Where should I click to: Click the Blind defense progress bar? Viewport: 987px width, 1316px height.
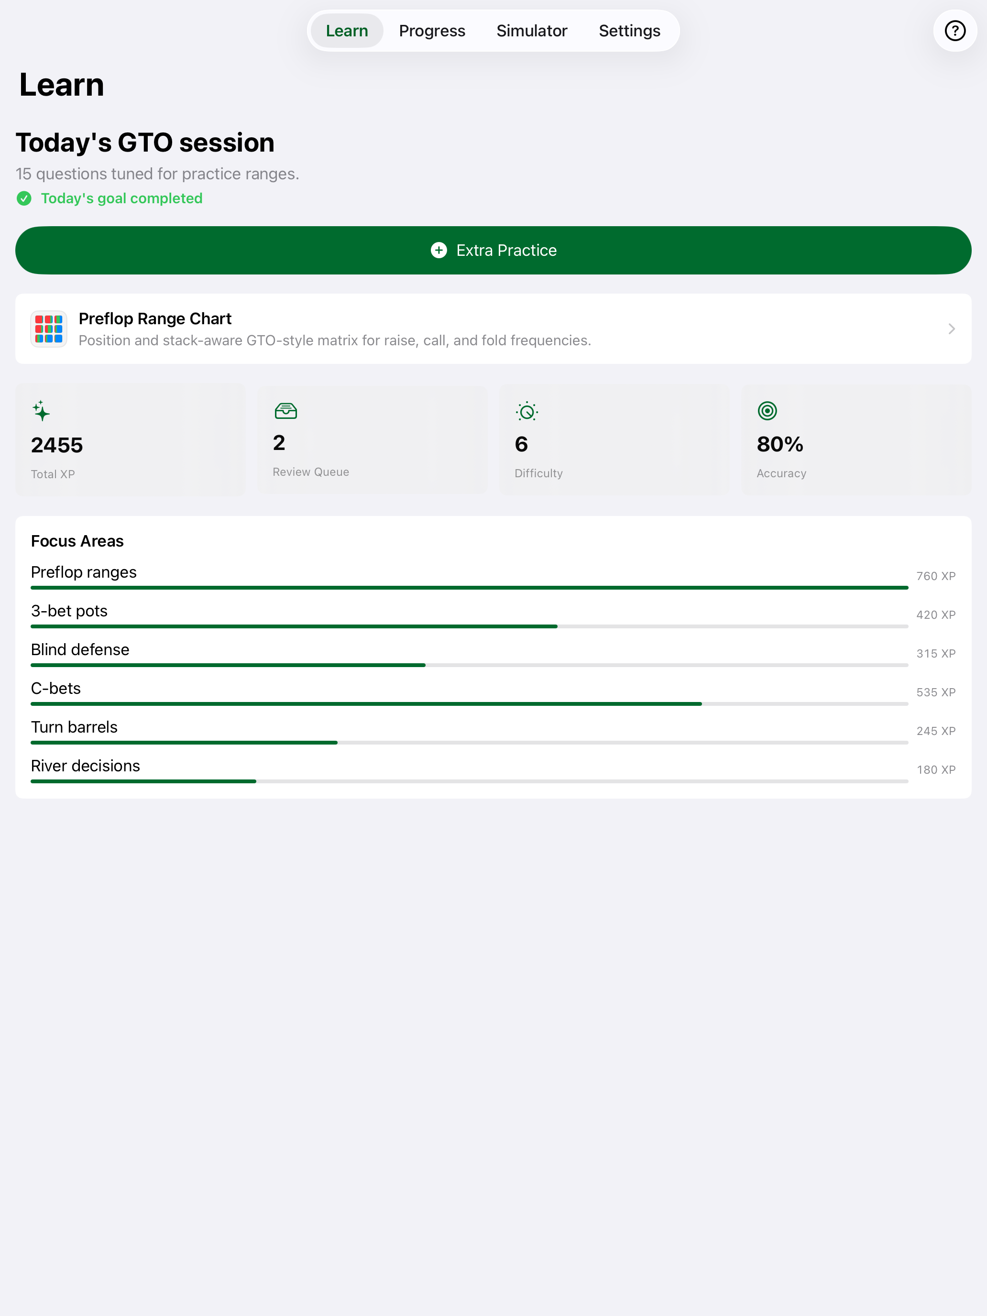pos(470,665)
